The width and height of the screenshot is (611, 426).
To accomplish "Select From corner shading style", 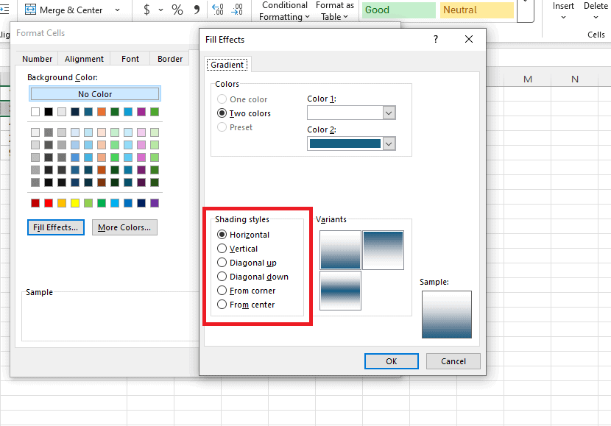I will pyautogui.click(x=222, y=291).
